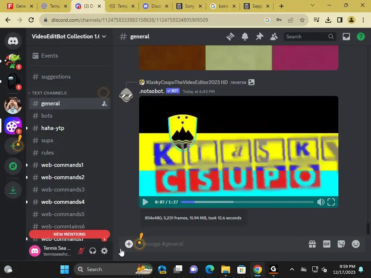Seek along the video progress bar
This screenshot has width=371, height=278.
(247, 202)
